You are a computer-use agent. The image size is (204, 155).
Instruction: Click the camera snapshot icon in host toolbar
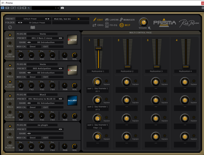[62, 8]
